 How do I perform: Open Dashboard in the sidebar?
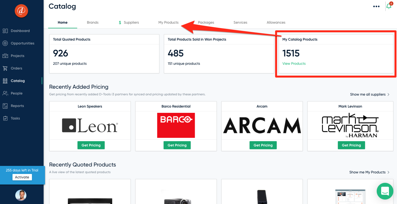(x=20, y=31)
